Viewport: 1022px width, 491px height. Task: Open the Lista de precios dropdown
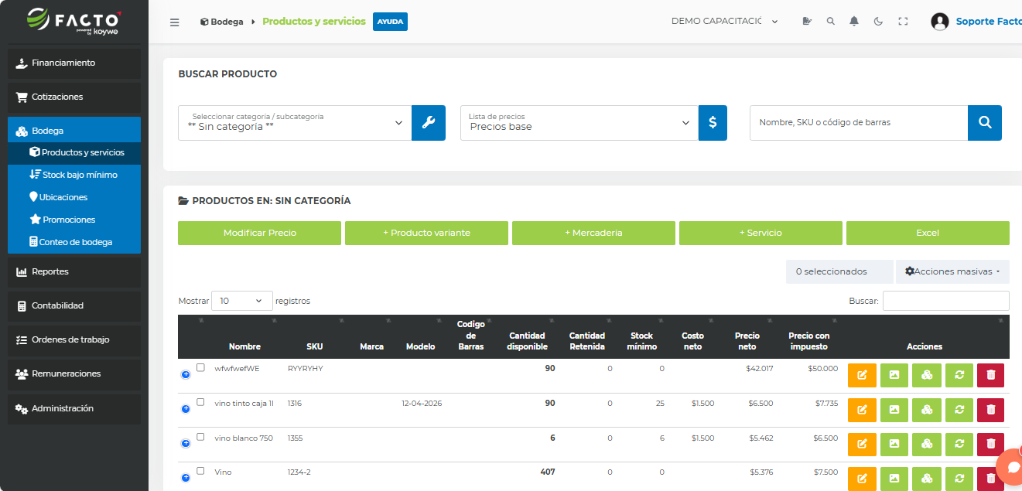point(579,123)
